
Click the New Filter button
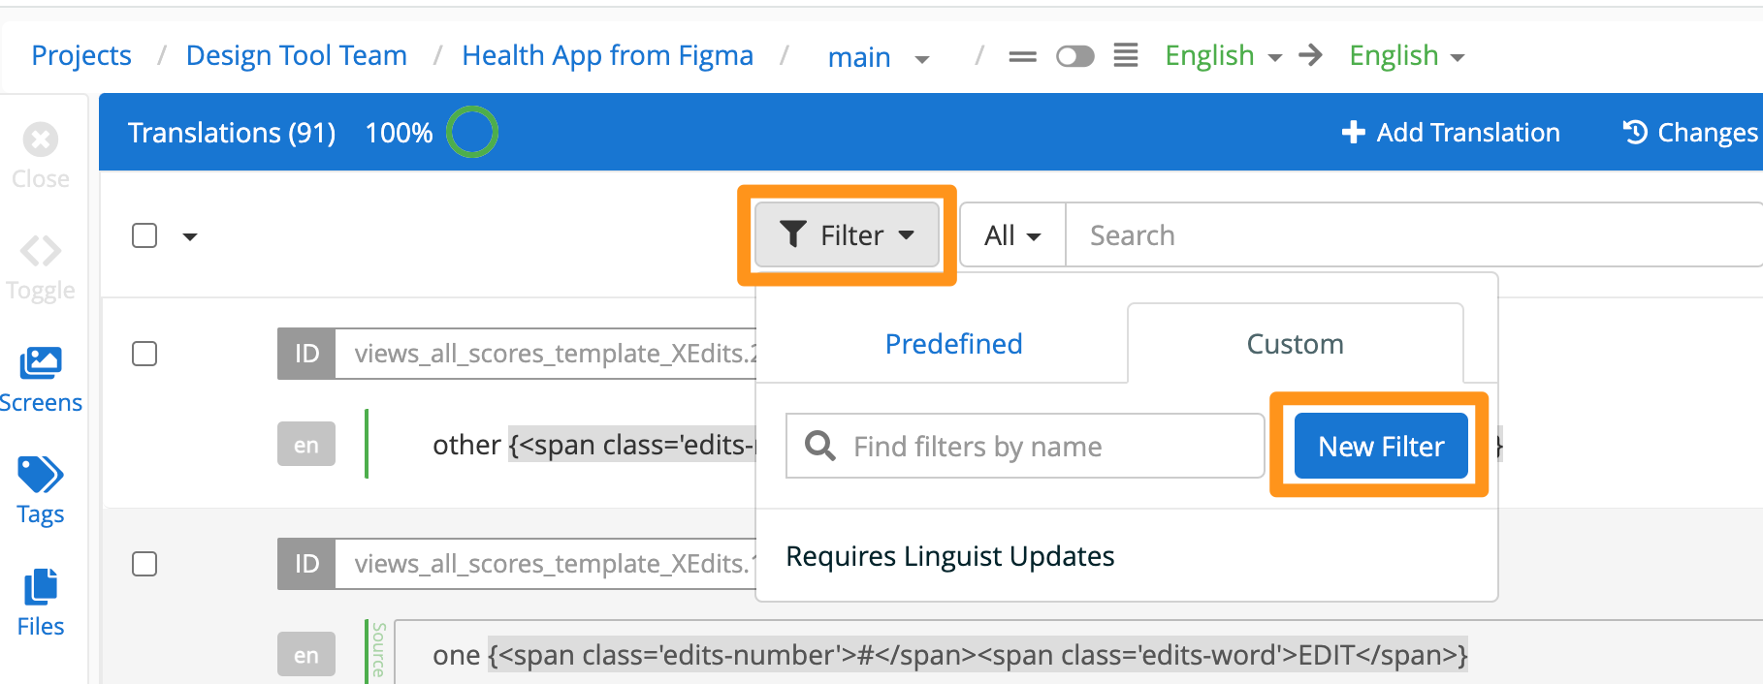point(1380,446)
